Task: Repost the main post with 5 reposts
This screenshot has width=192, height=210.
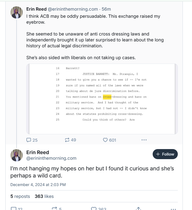Action: click(x=54, y=209)
